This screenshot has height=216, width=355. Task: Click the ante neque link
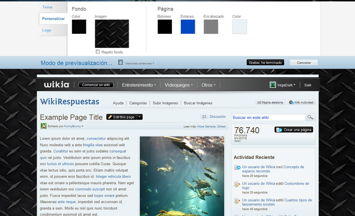[67, 202]
